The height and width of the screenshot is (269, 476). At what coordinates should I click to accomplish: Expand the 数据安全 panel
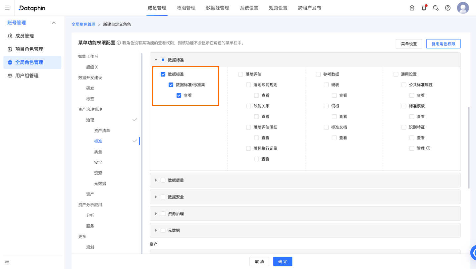[156, 197]
